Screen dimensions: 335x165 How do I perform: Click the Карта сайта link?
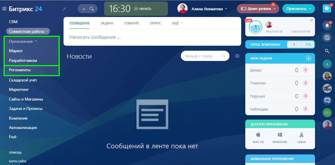click(x=18, y=161)
